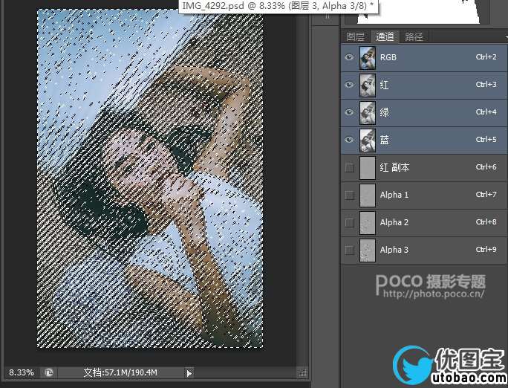The image size is (508, 388).
Task: Show the 红 副本 channel
Action: (350, 167)
